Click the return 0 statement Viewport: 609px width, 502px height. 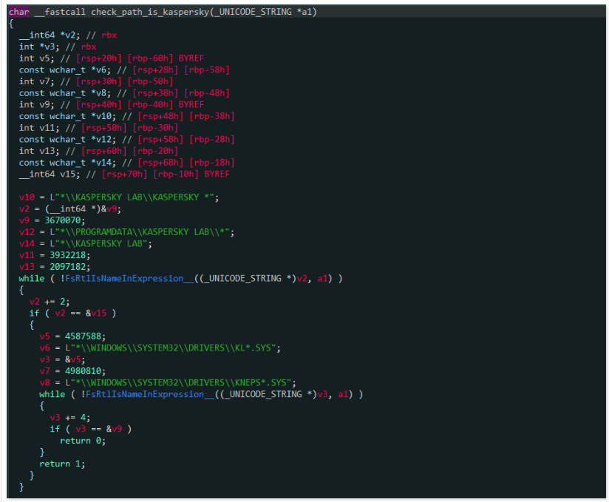coord(82,440)
